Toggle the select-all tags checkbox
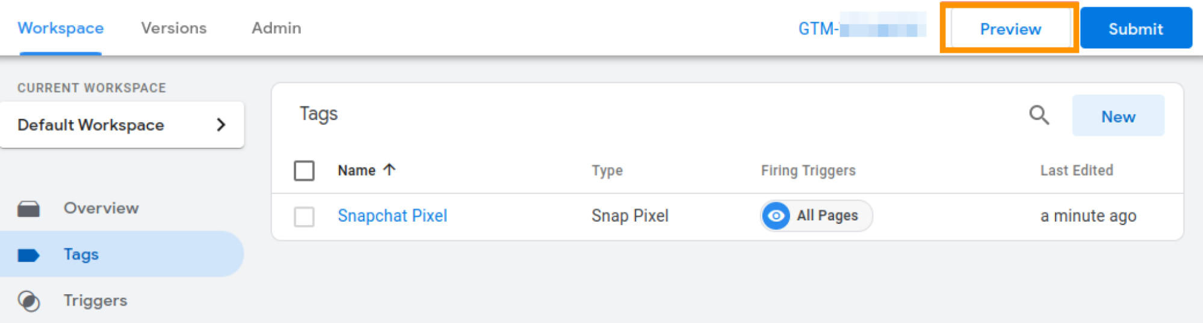 tap(304, 171)
